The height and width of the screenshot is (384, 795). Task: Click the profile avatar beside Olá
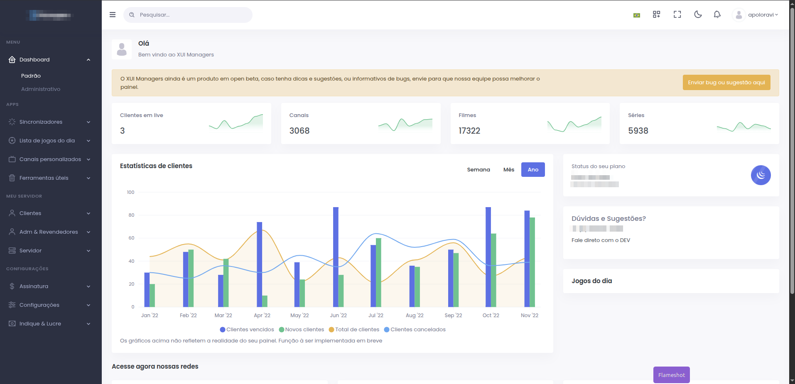click(x=122, y=49)
